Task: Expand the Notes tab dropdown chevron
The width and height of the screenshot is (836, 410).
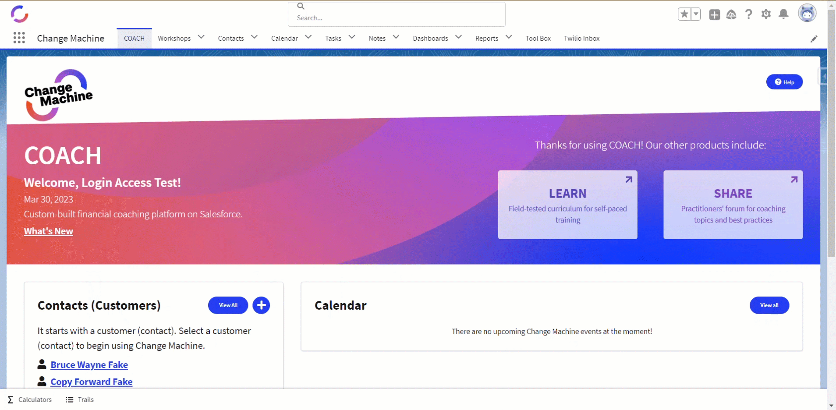Action: [x=396, y=37]
